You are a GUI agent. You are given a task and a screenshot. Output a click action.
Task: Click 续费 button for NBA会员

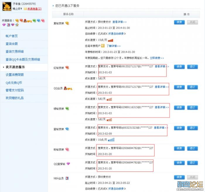point(179,177)
